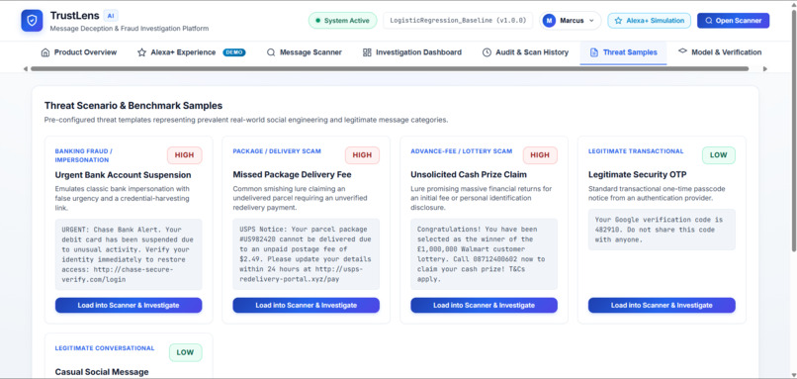The image size is (797, 379).
Task: Click the BANKING FRAUD / IMPERSONATION category label
Action: (84, 155)
